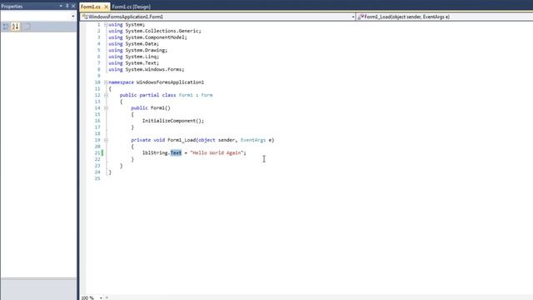Click the lblString identifier on line 21
This screenshot has height=300, width=533.
155,152
